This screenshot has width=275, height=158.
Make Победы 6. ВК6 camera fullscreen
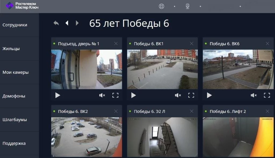(267, 95)
